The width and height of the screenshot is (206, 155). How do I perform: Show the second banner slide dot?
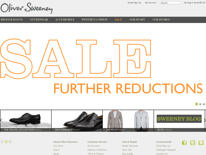click(x=200, y=104)
